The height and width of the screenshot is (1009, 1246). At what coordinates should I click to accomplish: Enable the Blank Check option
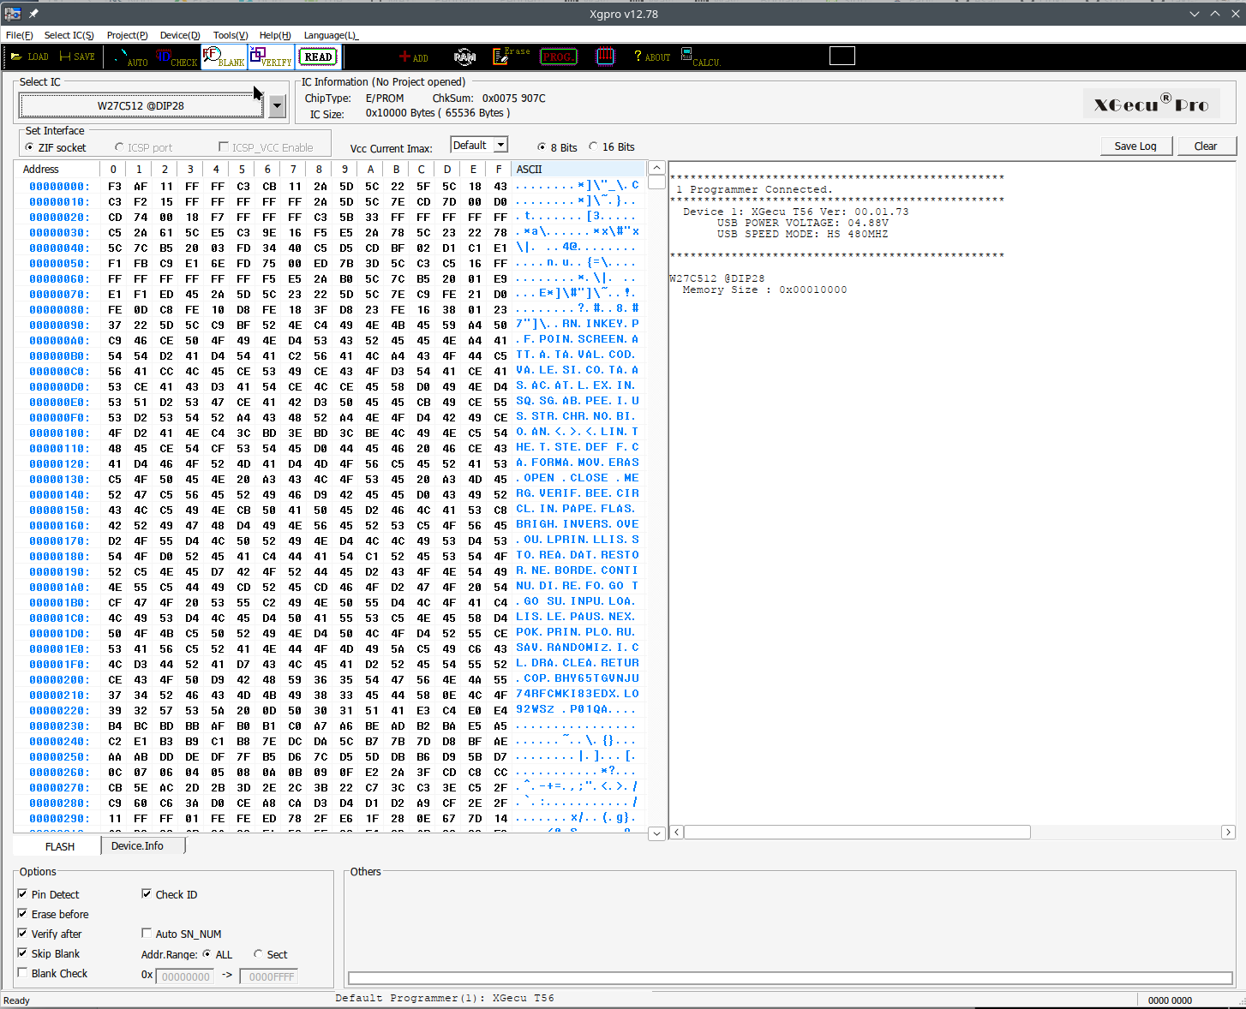(22, 973)
